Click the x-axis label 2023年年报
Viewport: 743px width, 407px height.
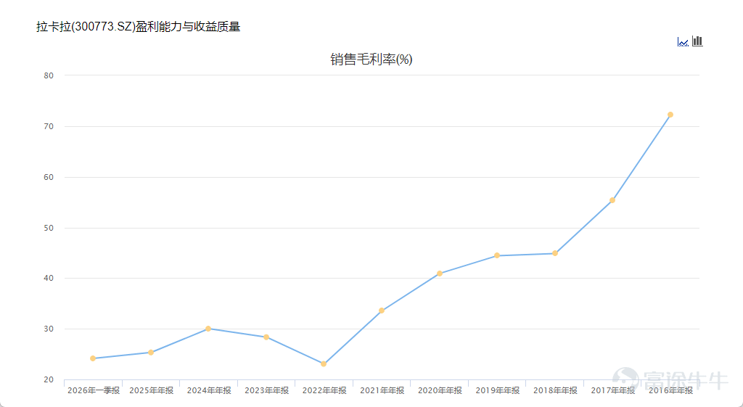coord(267,390)
